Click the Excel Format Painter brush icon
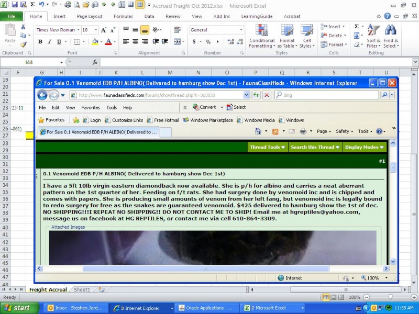The width and height of the screenshot is (419, 314). (24, 44)
